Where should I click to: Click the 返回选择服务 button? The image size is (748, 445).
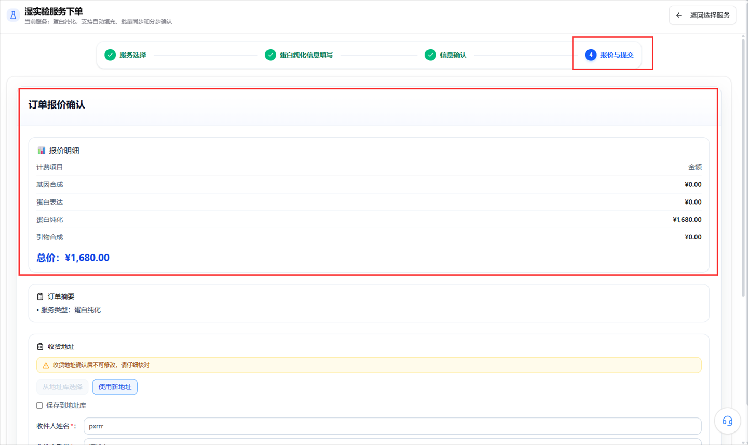click(702, 16)
